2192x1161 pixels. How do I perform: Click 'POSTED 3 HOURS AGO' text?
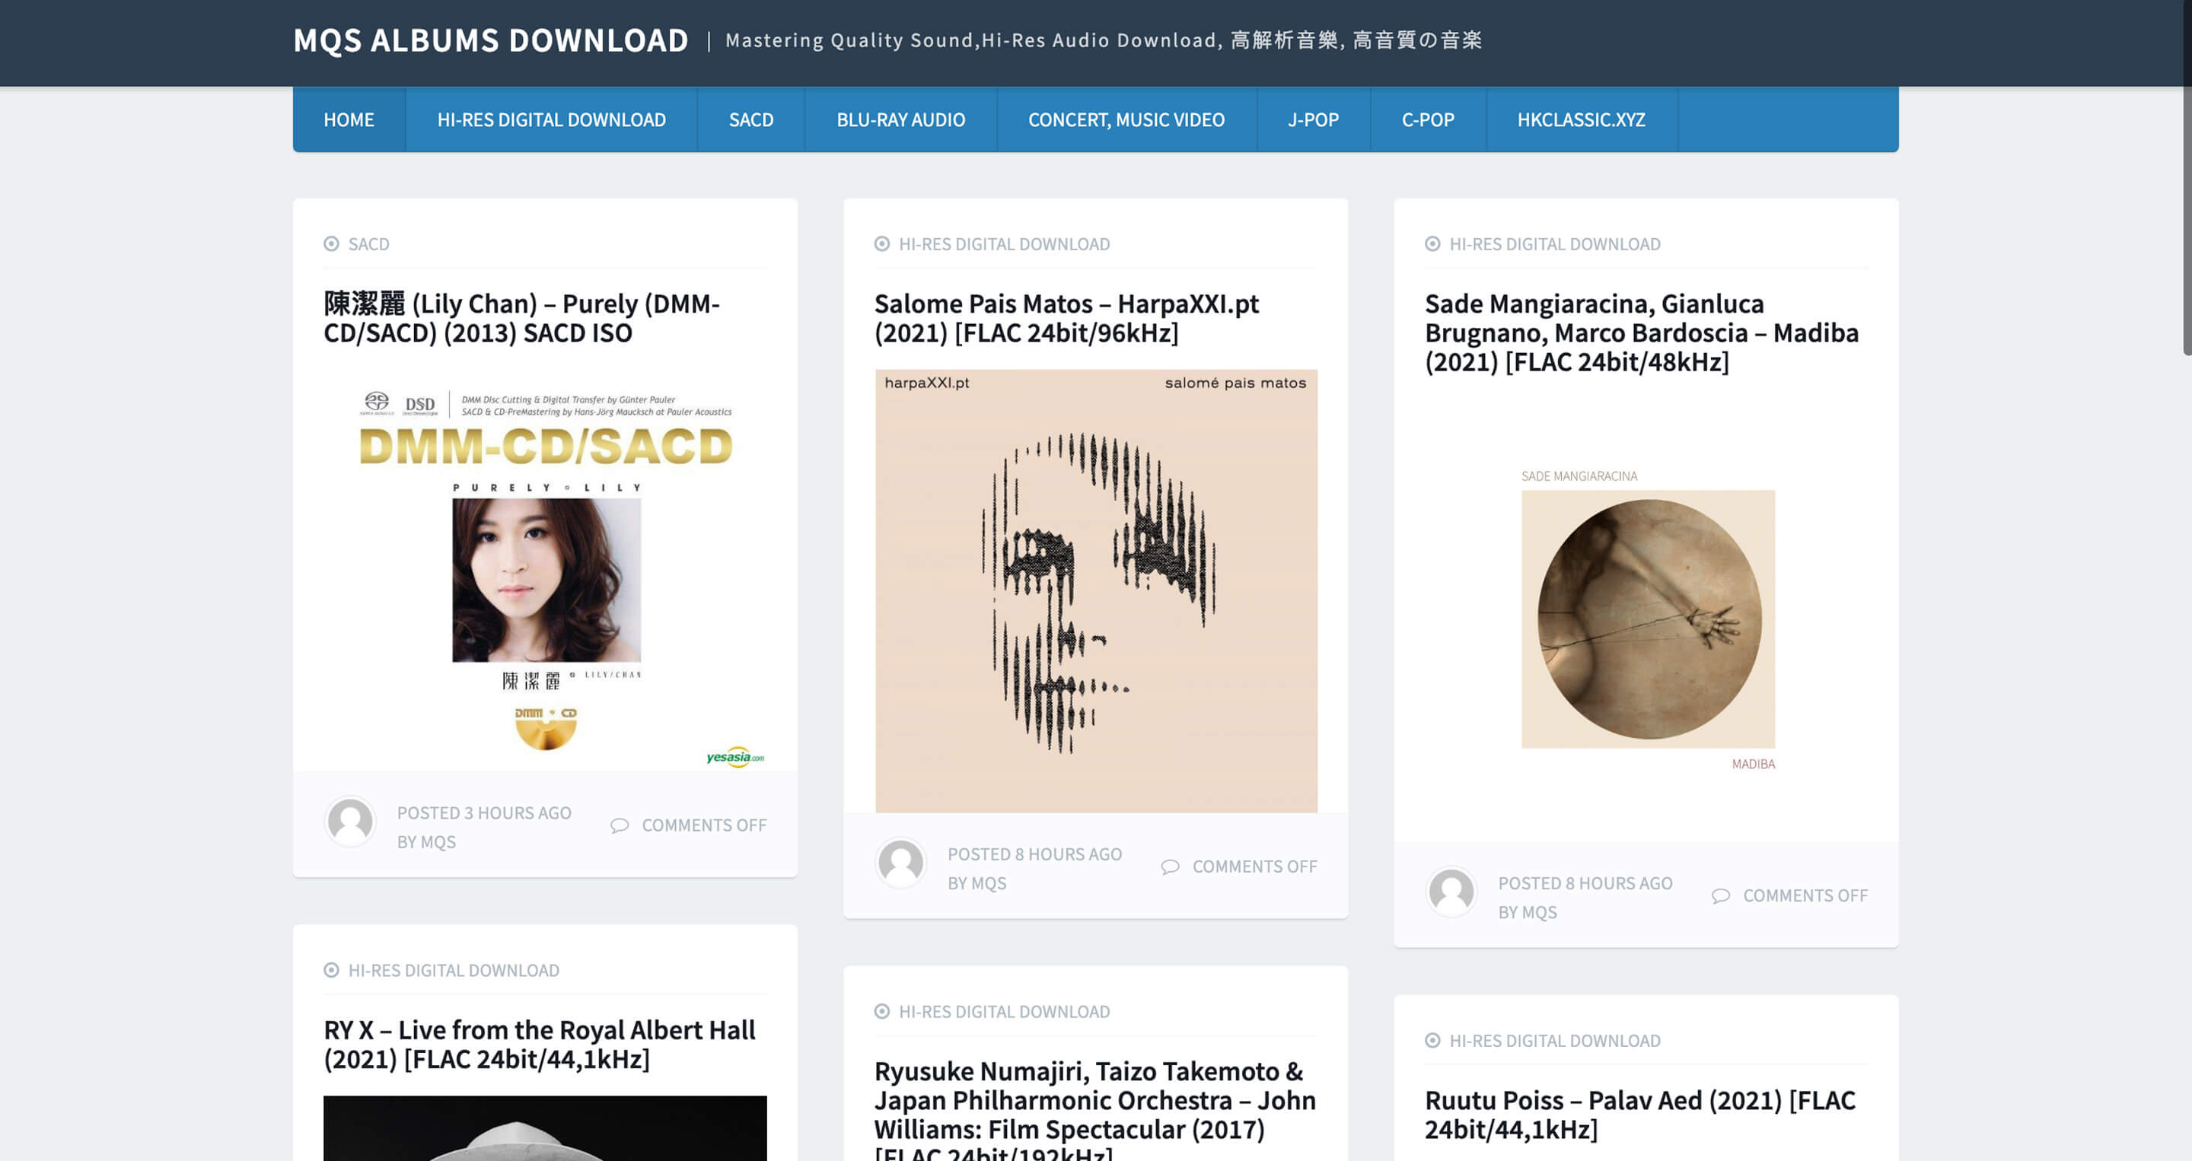pyautogui.click(x=484, y=813)
